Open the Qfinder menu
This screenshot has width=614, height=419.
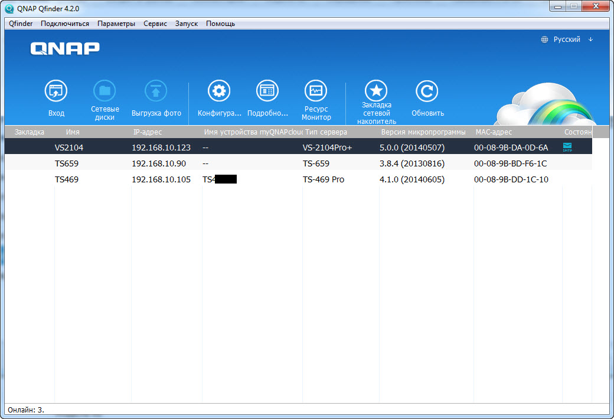(21, 24)
